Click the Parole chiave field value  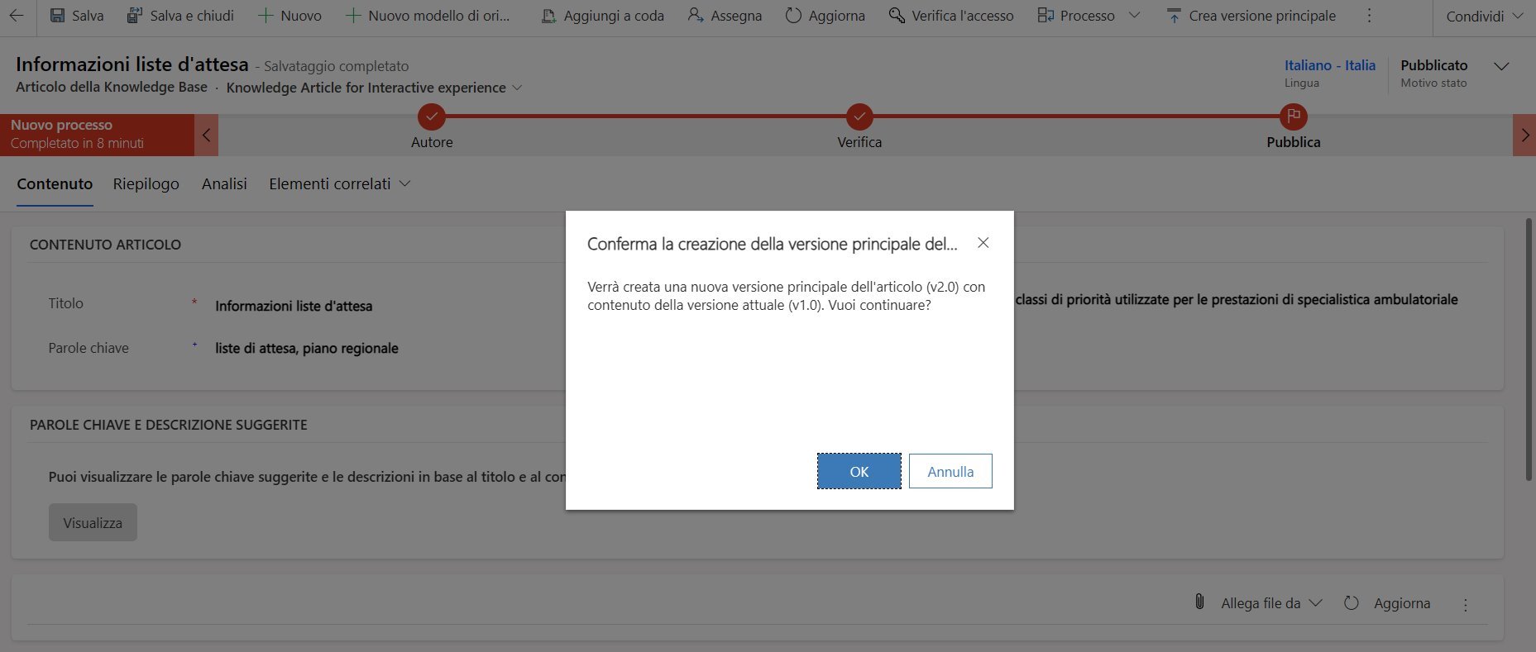tap(307, 349)
